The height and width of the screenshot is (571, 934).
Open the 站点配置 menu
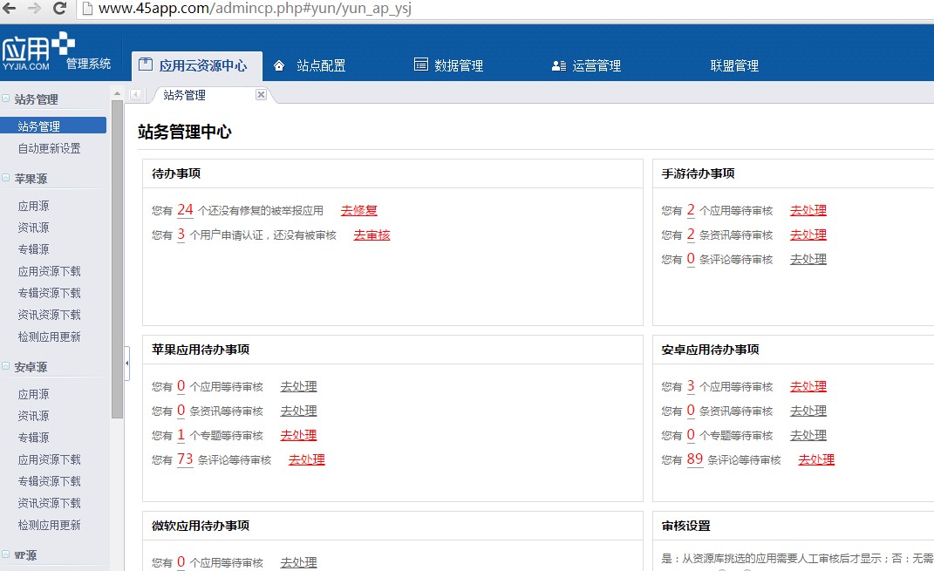pyautogui.click(x=321, y=65)
